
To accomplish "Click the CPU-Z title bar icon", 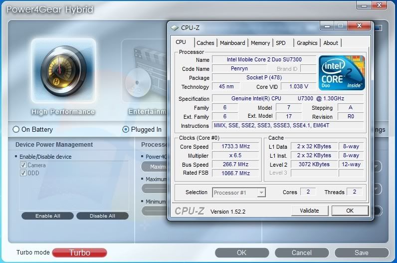I will (x=174, y=28).
